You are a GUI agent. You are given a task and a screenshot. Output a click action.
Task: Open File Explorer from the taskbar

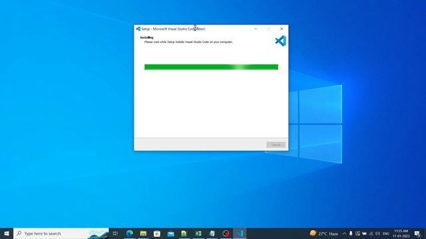point(143,233)
